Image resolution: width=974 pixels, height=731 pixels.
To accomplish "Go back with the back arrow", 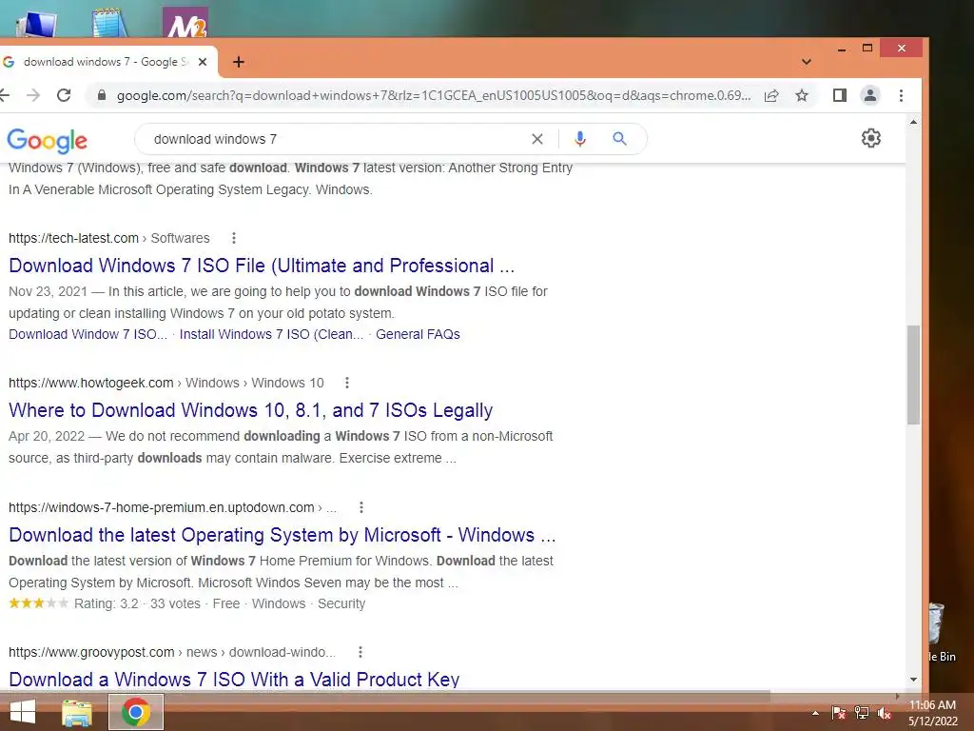I will [5, 95].
